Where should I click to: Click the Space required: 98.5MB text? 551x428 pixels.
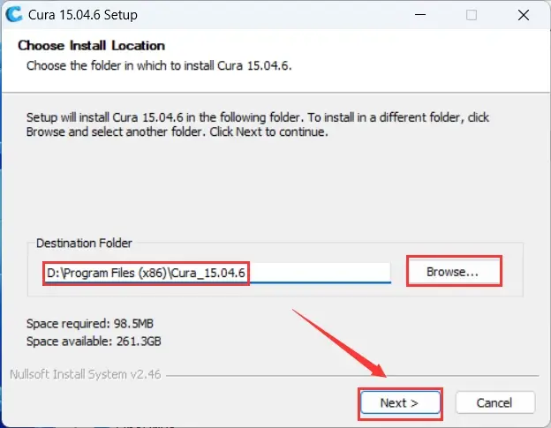90,323
